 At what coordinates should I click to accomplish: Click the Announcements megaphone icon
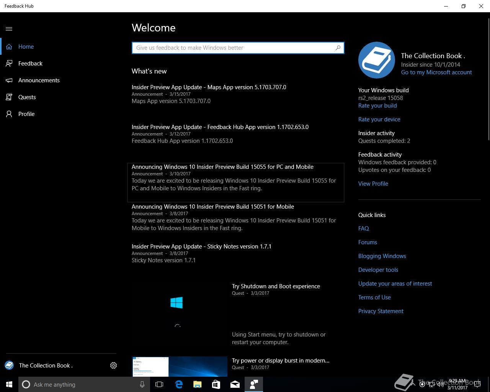click(x=9, y=80)
